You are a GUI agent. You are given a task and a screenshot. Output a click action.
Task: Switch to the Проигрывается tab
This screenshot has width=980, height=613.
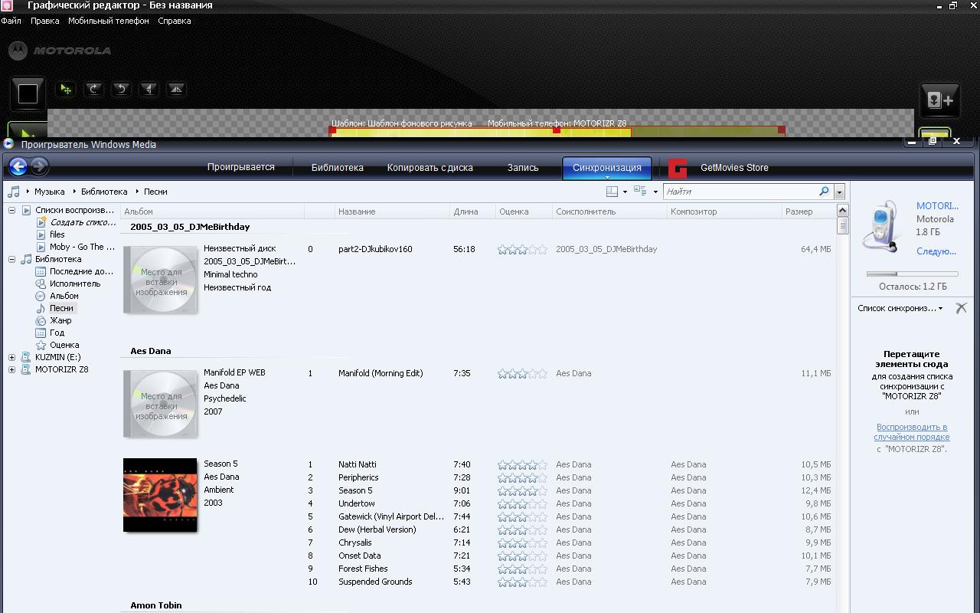tap(241, 167)
